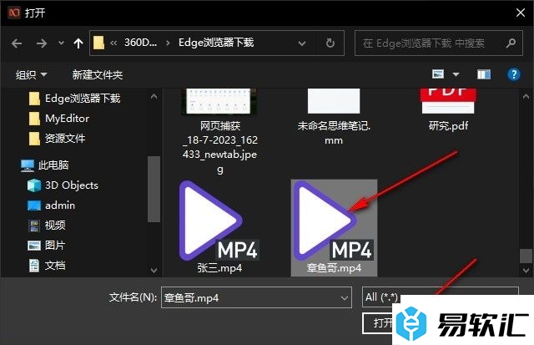This screenshot has height=345, width=534.
Task: Click file list scroll up arrow
Action: tap(526, 96)
